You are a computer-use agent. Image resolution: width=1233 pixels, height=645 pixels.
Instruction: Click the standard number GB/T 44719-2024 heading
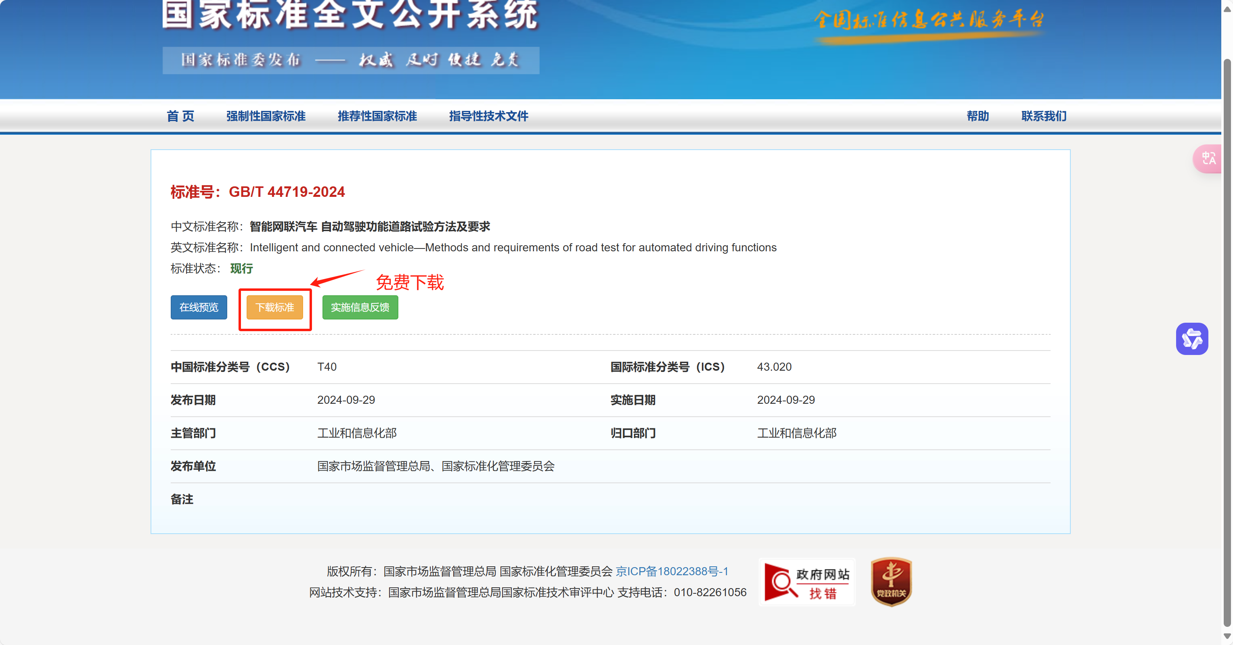coord(257,192)
